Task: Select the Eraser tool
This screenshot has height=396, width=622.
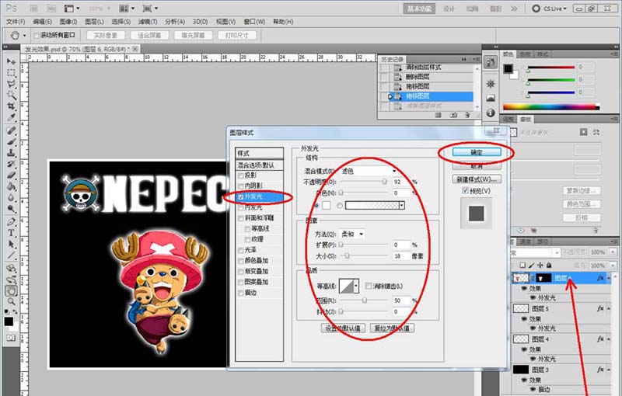Action: pos(11,175)
